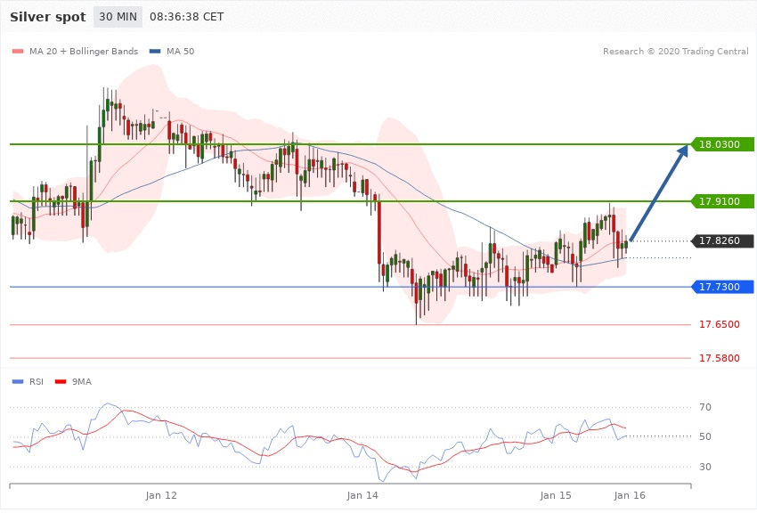The image size is (757, 513).
Task: Toggle the RSI legend entry
Action: 29,382
